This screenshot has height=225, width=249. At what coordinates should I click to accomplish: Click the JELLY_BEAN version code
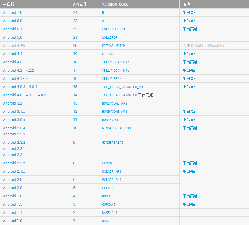[112, 79]
